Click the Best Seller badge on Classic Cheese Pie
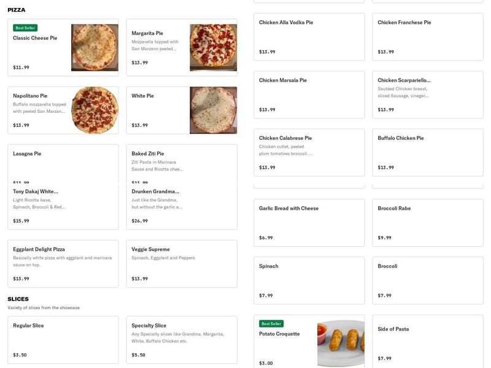The height and width of the screenshot is (368, 491). 25,28
